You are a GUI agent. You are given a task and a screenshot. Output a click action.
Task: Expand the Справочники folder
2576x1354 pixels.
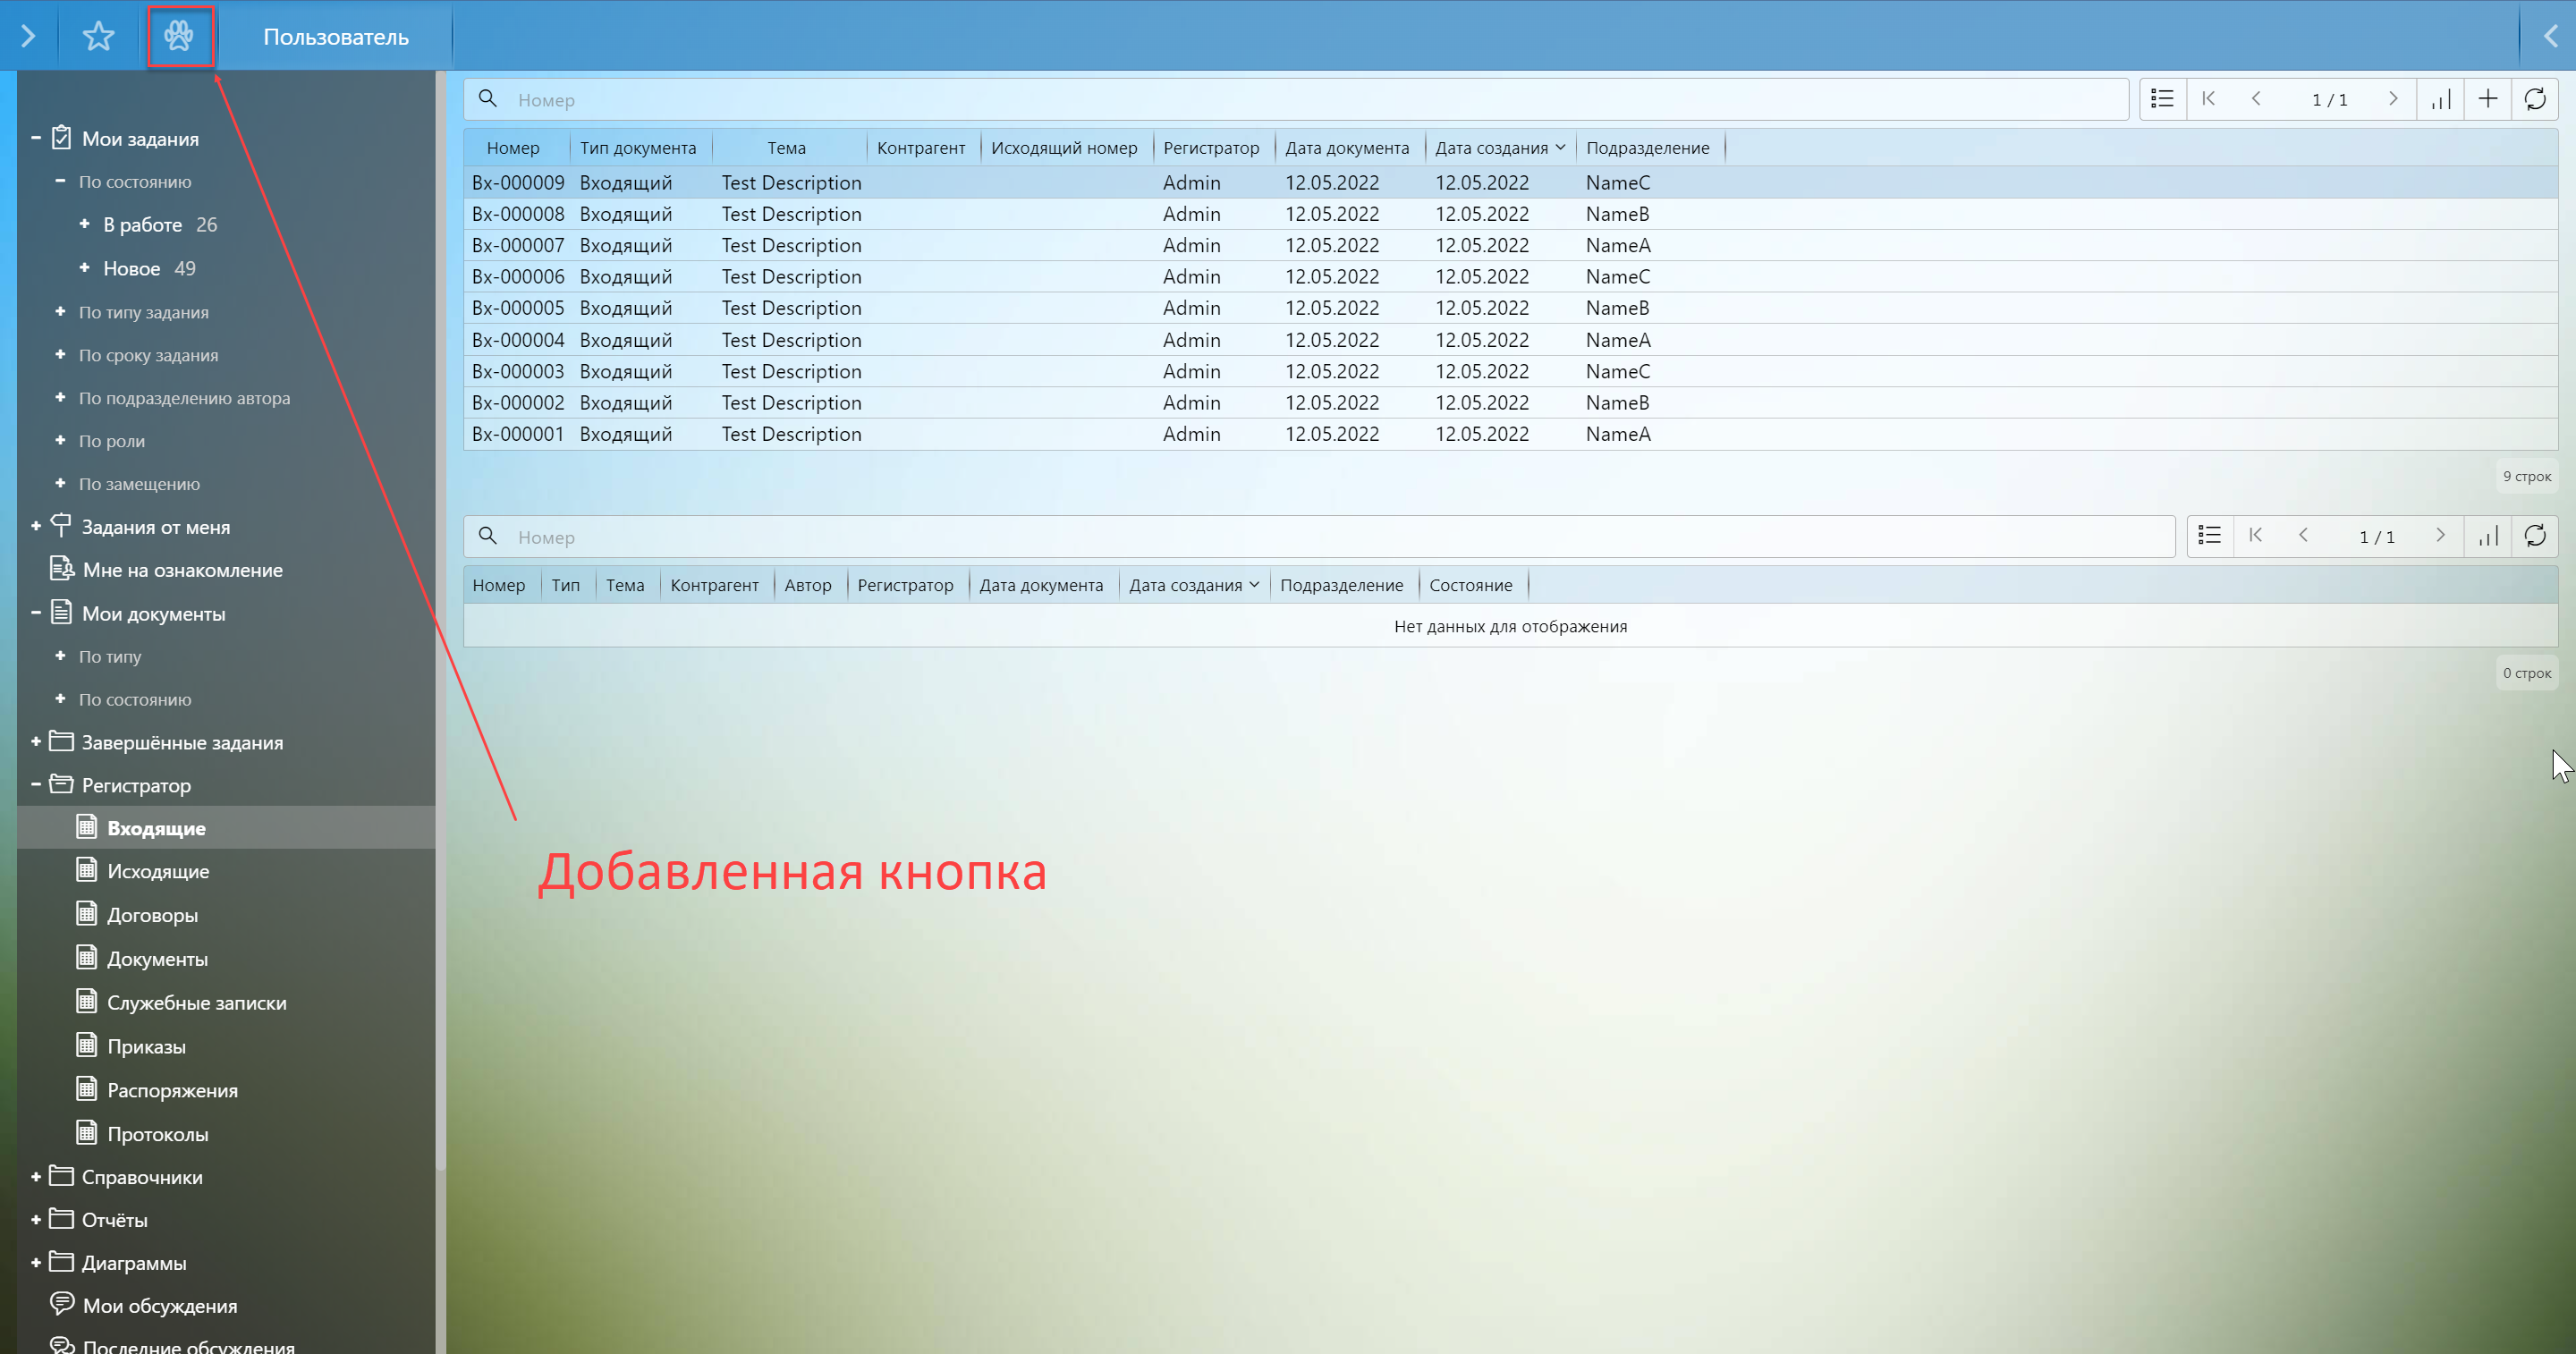click(x=36, y=1177)
